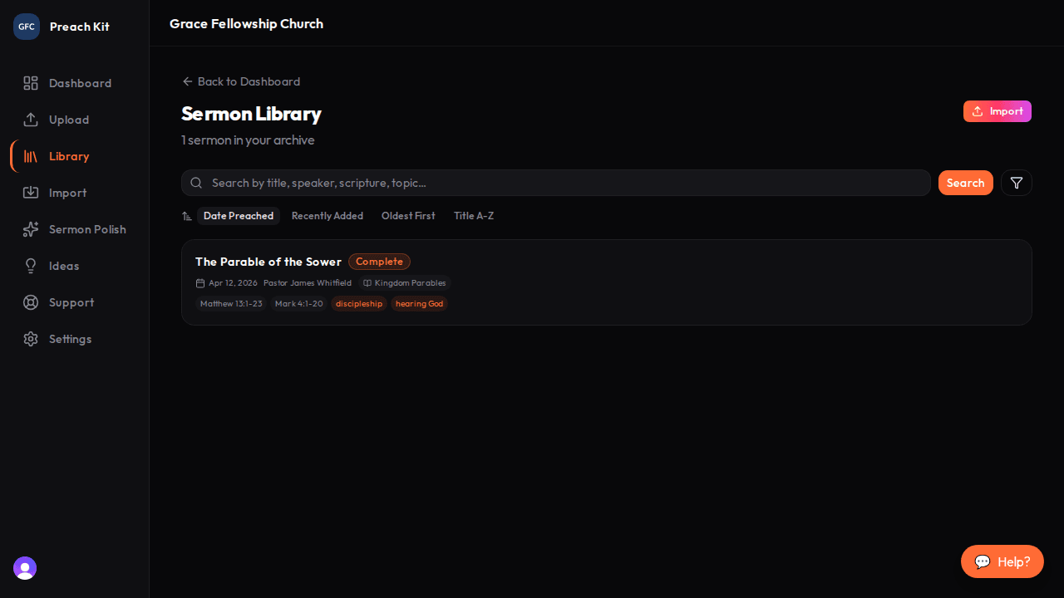The width and height of the screenshot is (1064, 598).
Task: Enable Title A-Z sorting
Action: pos(473,216)
